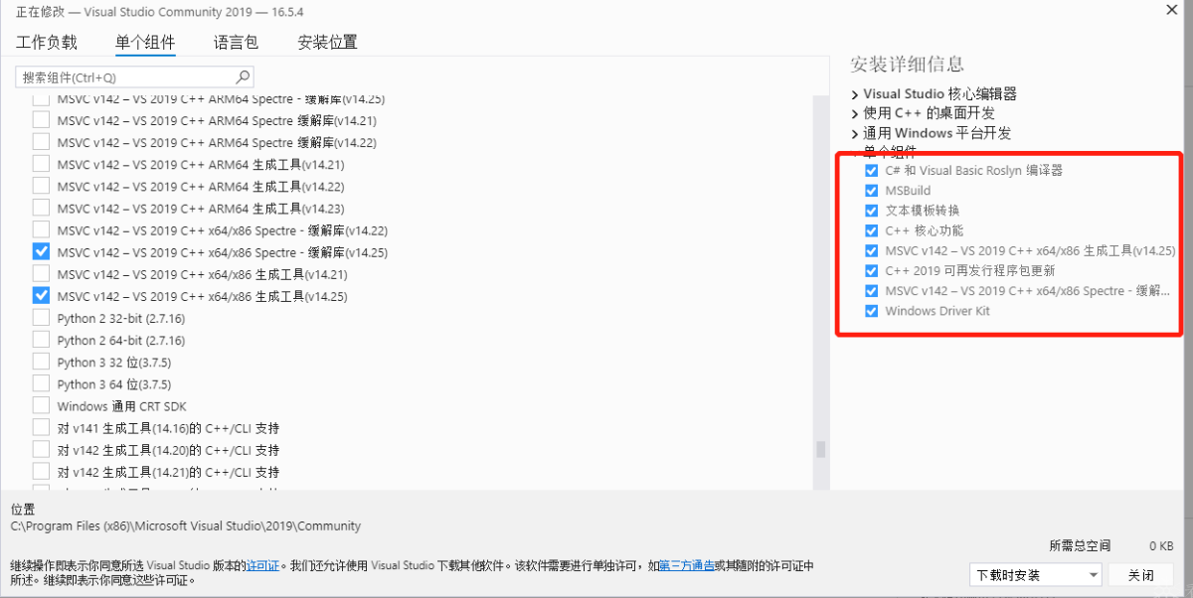Click the component list scrollbar thumb
Image resolution: width=1193 pixels, height=598 pixels.
[x=821, y=449]
